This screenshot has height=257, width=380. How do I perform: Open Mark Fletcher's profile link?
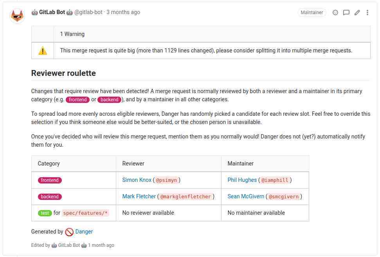[139, 196]
